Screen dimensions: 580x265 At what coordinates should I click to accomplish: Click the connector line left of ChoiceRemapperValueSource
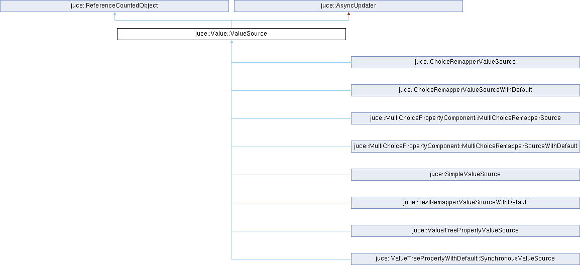pyautogui.click(x=291, y=62)
